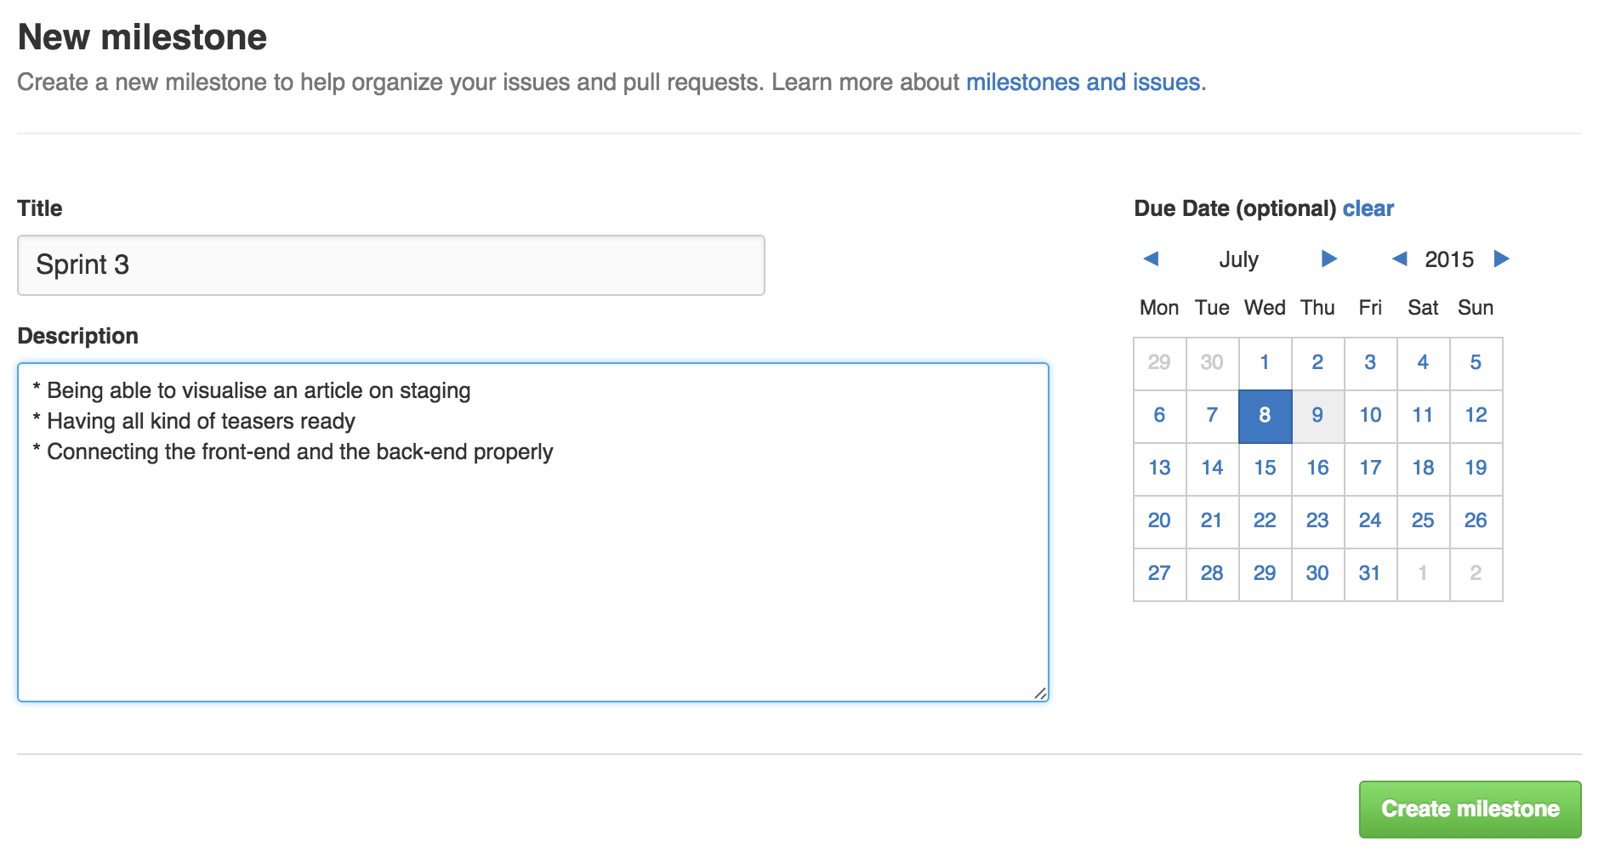Choose July 15 on the calendar
Image resolution: width=1604 pixels, height=858 pixels.
click(x=1265, y=469)
